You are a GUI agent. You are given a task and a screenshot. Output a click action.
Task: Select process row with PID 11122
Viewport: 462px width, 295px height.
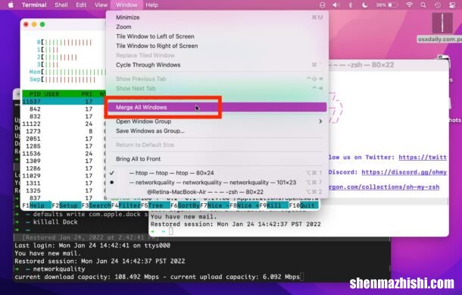click(64, 124)
